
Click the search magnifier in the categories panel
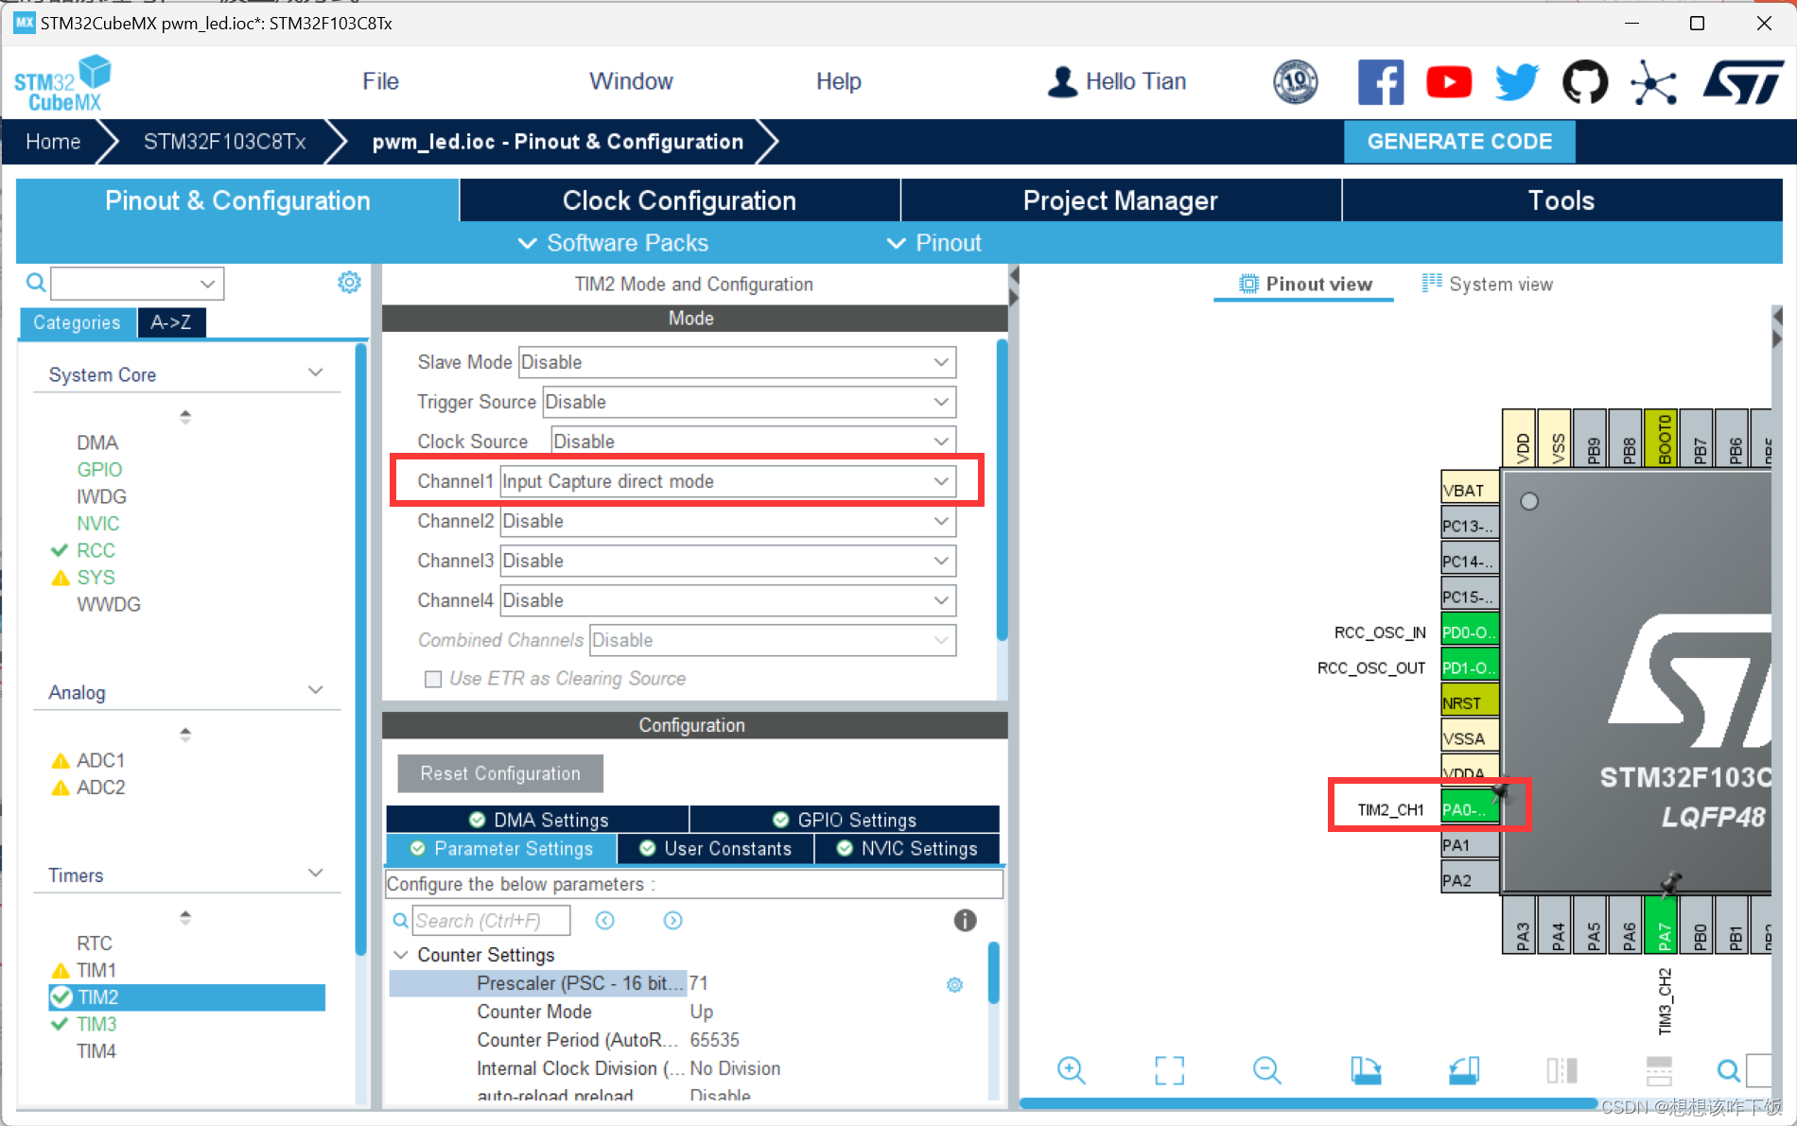(x=35, y=282)
